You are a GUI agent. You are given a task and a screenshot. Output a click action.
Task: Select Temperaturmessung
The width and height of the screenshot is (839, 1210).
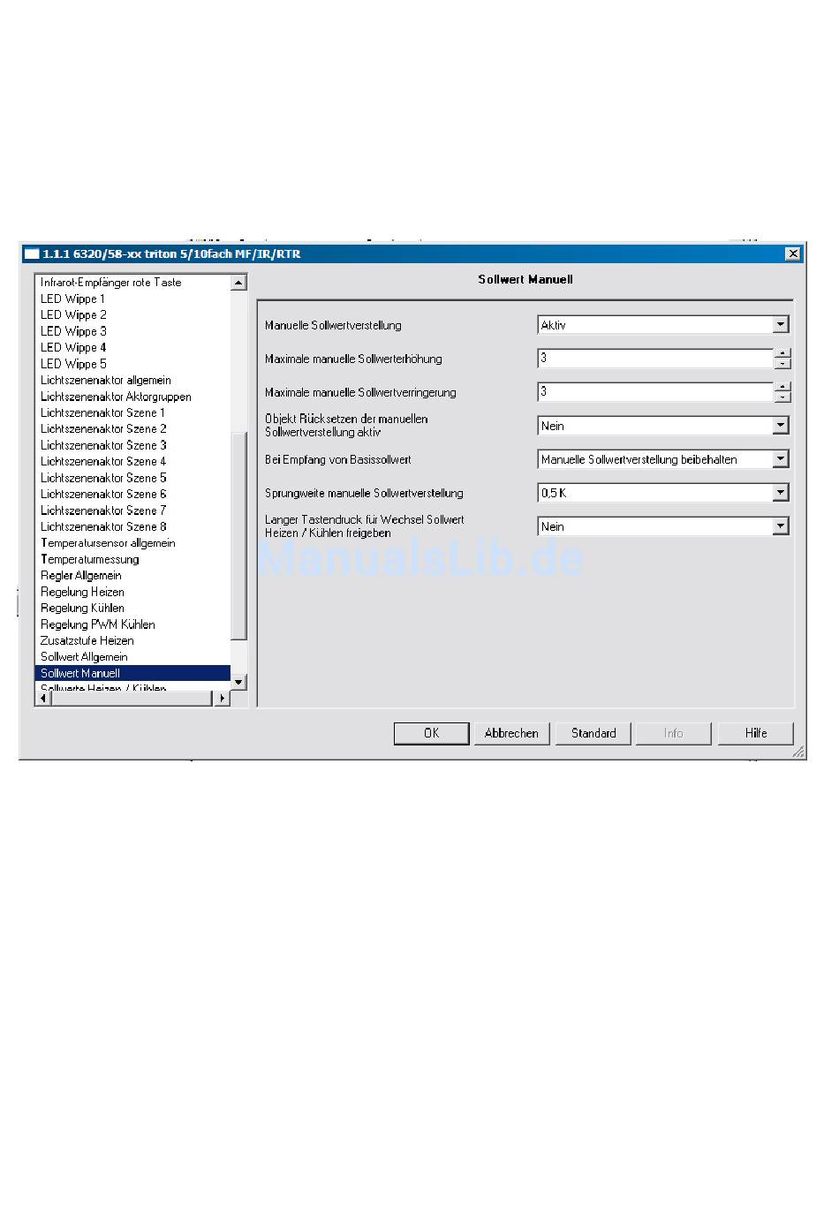pyautogui.click(x=90, y=559)
